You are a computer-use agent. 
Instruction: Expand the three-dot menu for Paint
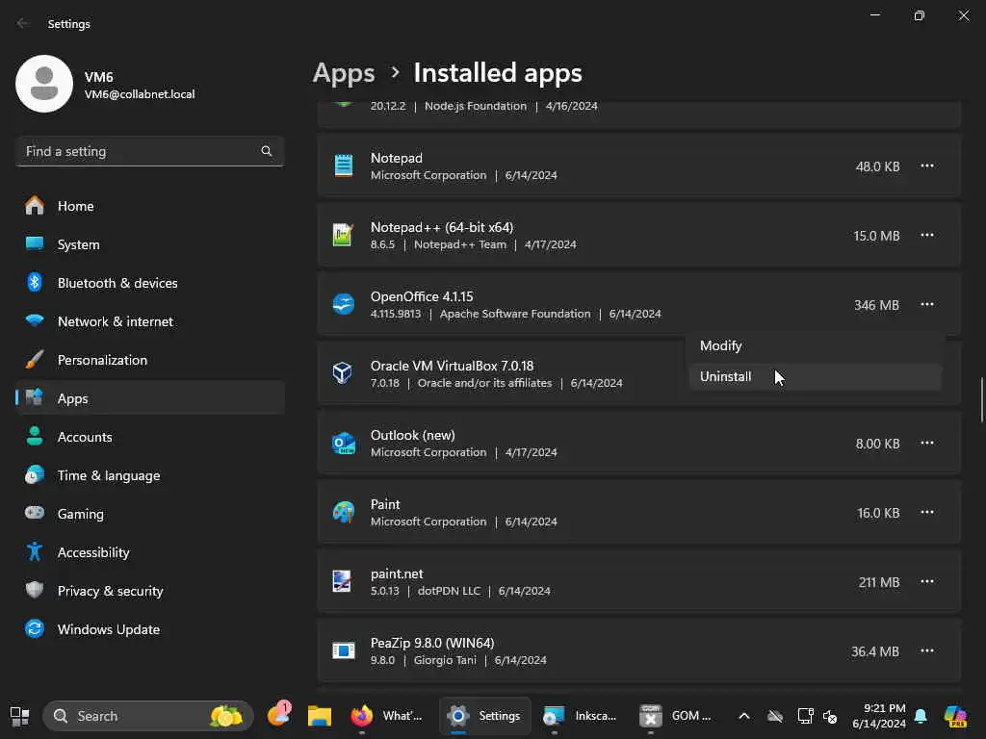(926, 512)
